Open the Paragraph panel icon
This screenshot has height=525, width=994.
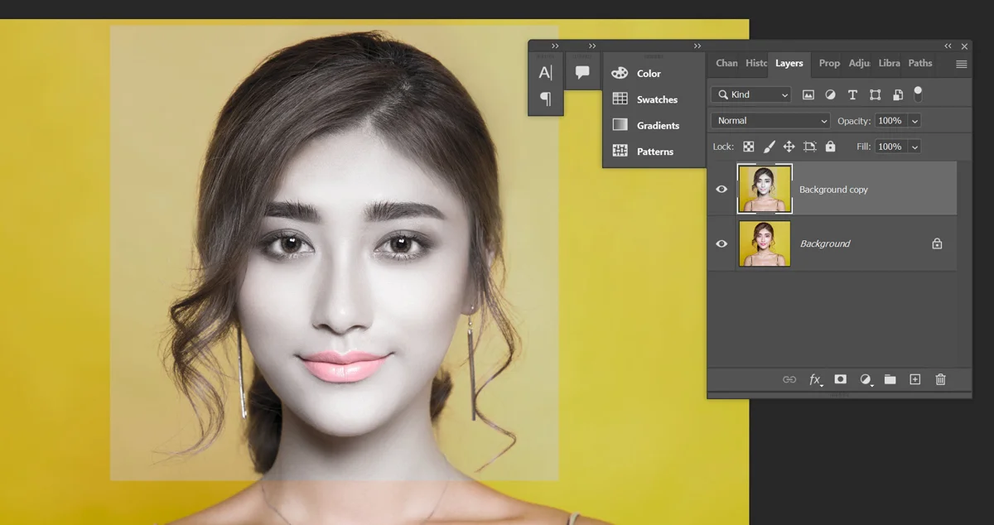coord(545,99)
